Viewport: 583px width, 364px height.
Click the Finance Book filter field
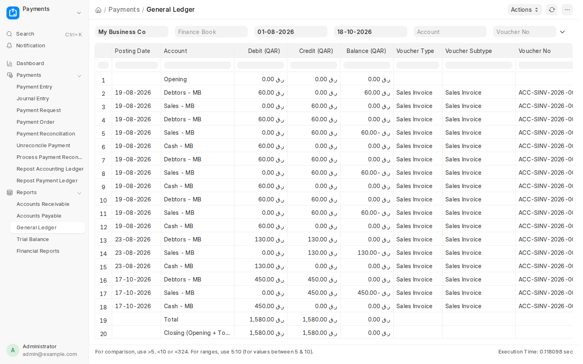click(x=211, y=32)
